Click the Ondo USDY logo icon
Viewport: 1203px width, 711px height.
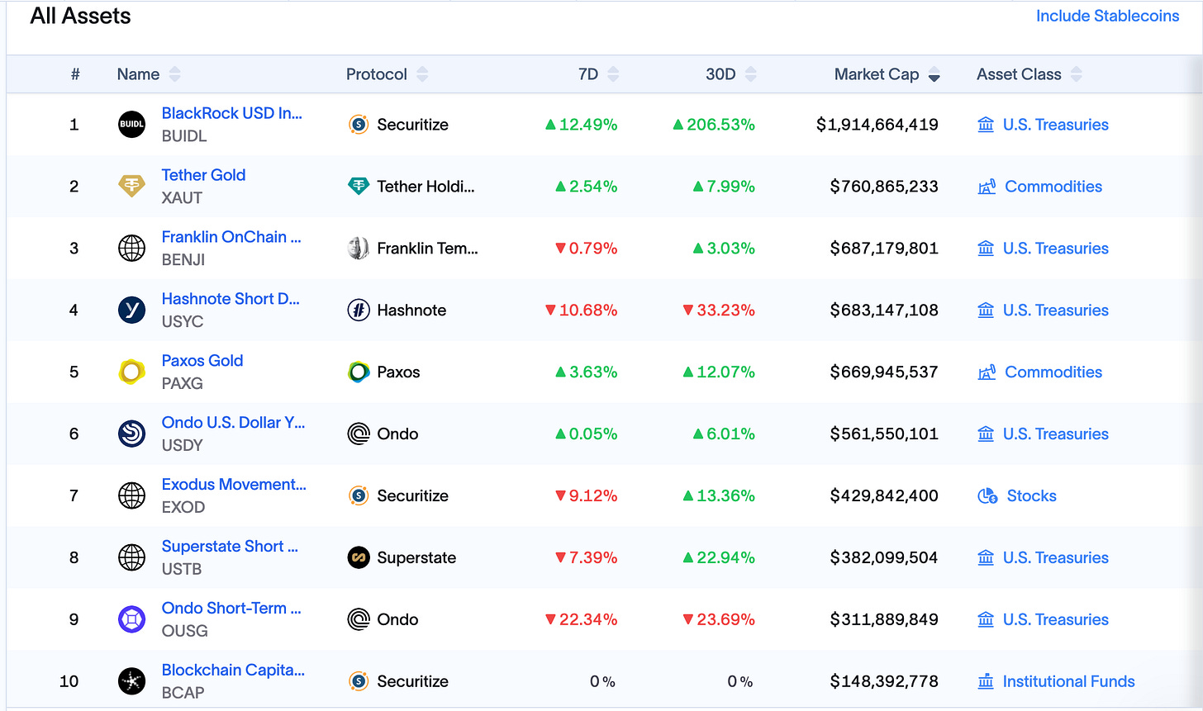coord(132,434)
